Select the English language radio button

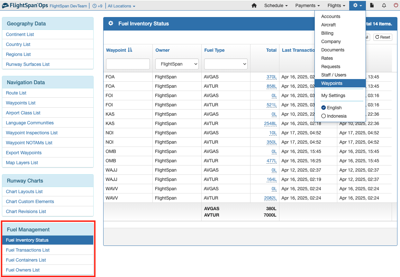(x=323, y=108)
